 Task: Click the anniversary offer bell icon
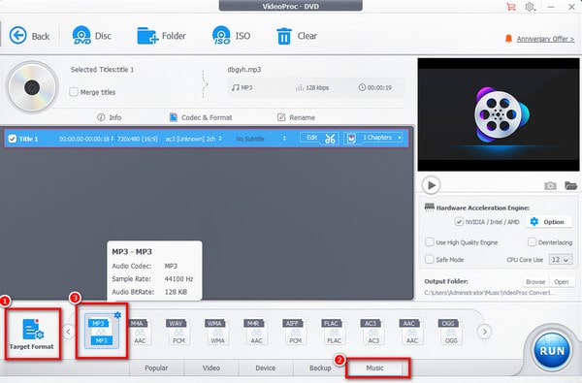tap(508, 39)
